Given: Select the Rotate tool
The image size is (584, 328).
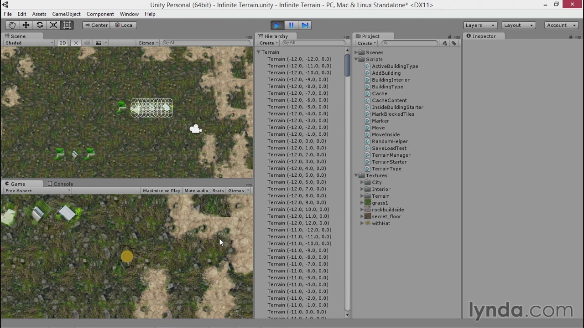Looking at the screenshot, I should [40, 25].
